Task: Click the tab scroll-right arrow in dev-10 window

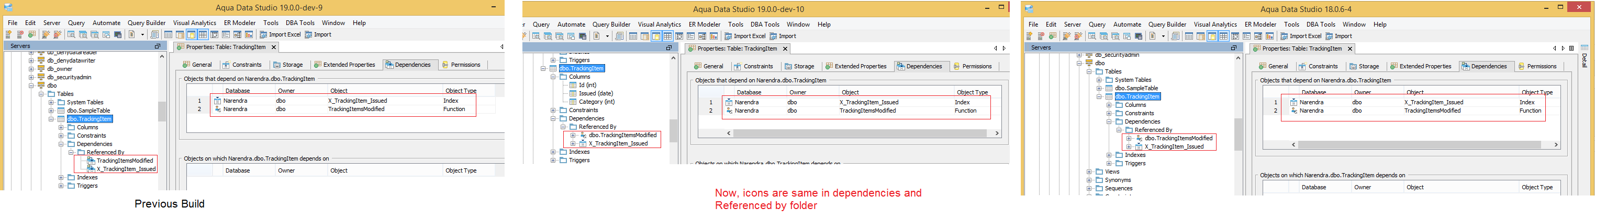Action: coord(1004,48)
